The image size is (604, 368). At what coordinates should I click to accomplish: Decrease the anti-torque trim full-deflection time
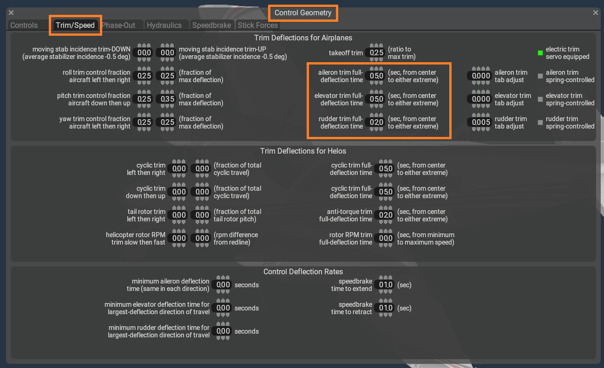coord(385,222)
